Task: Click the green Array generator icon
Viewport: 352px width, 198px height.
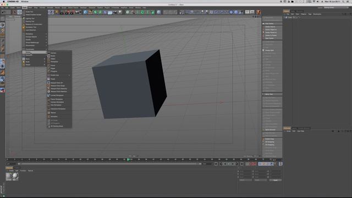Action: [100, 12]
